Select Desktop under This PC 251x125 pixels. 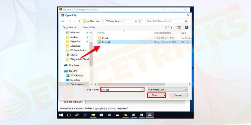[x=75, y=80]
